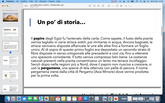Open Calendar from the Dock

tap(58, 99)
